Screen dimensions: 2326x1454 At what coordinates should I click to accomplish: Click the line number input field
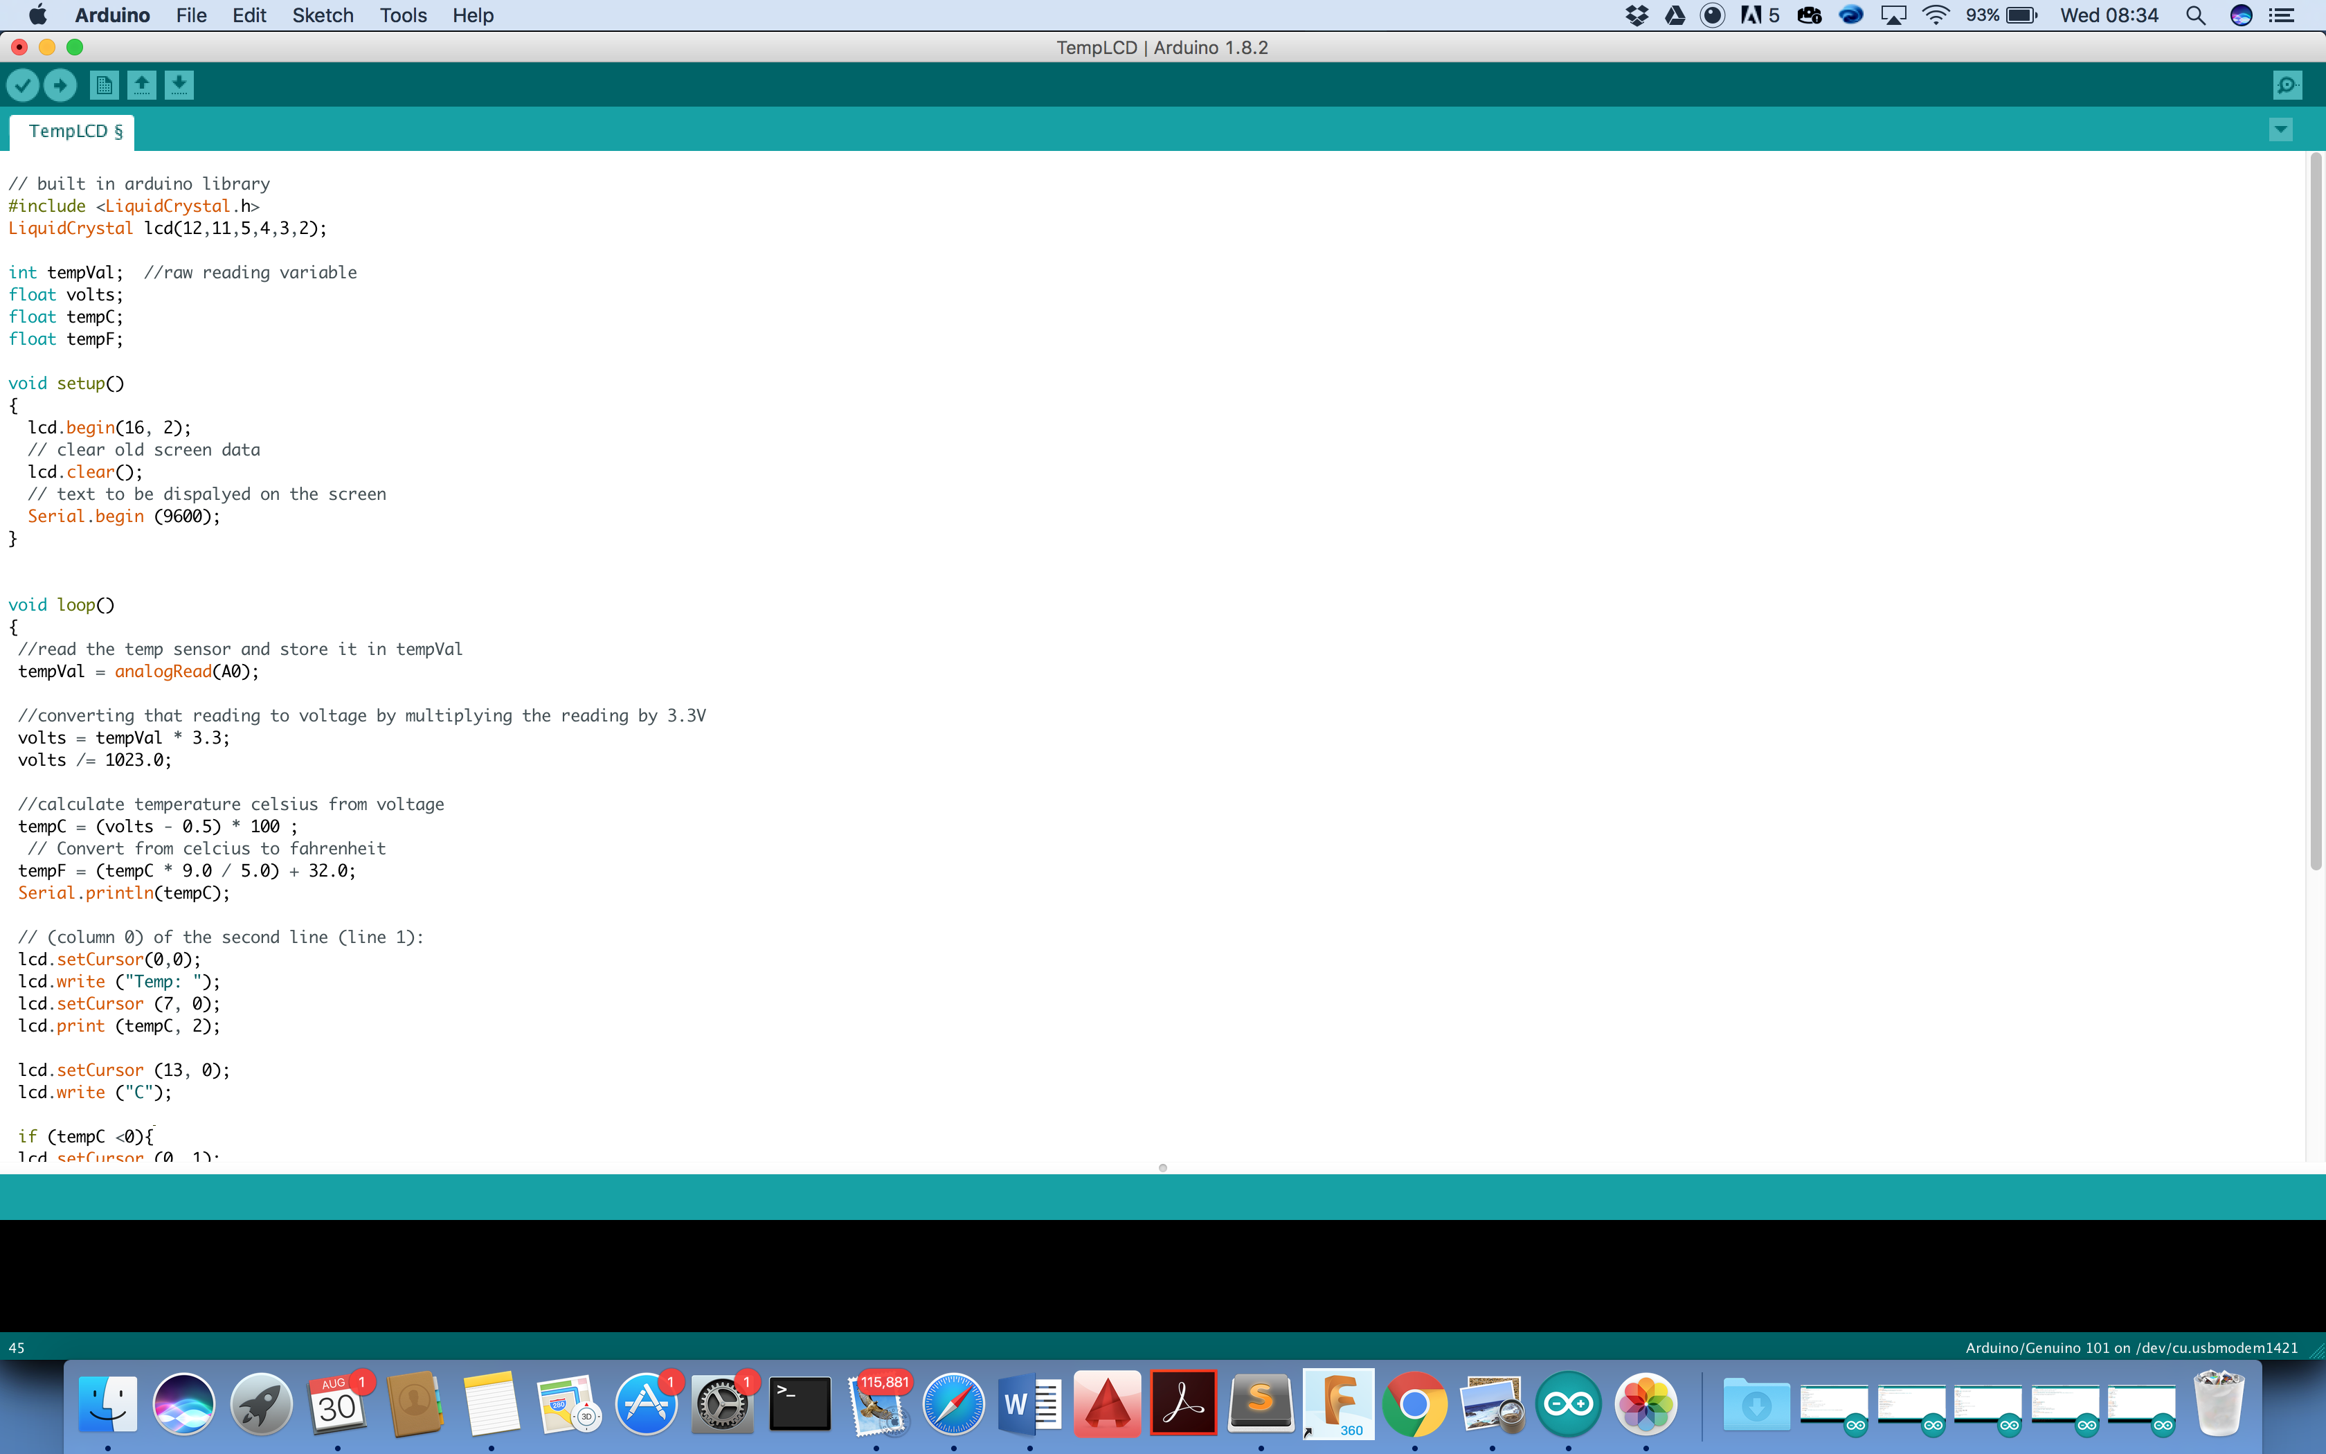click(x=17, y=1347)
